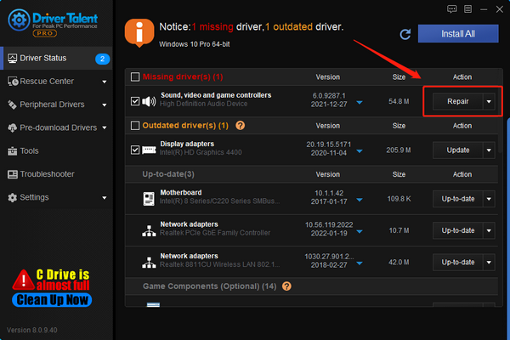510x340 pixels.
Task: Open the Realtek PCIe GbE Up-to-date dropdown arrow
Action: click(x=489, y=230)
